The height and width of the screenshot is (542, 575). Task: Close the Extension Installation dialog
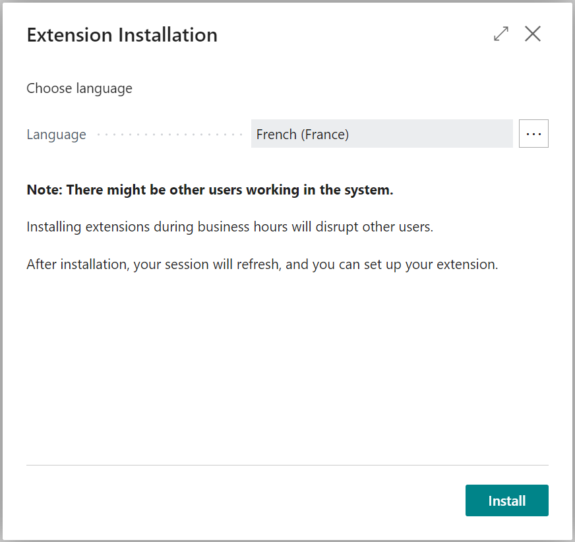click(532, 34)
